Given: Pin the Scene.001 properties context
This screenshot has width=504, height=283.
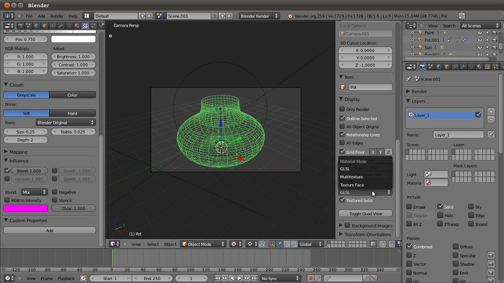Looking at the screenshot, I should pyautogui.click(x=409, y=79).
